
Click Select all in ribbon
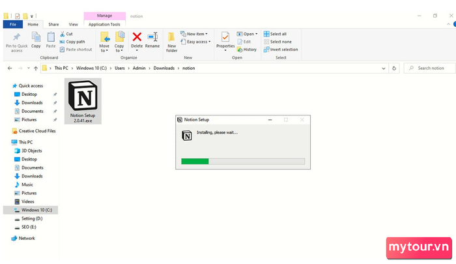tap(275, 34)
